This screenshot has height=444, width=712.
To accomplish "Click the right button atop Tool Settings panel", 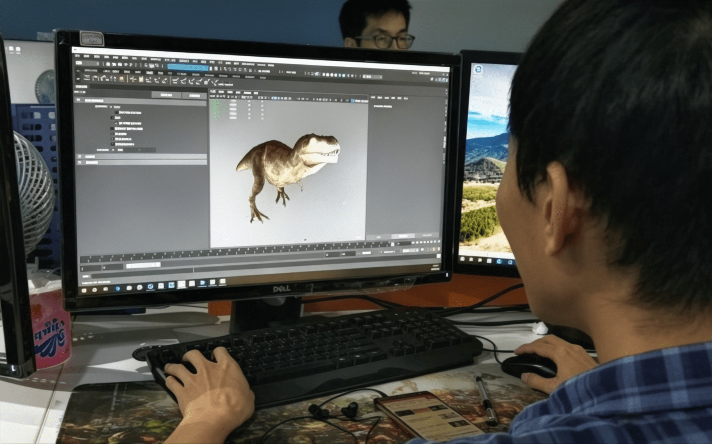I will tap(194, 96).
